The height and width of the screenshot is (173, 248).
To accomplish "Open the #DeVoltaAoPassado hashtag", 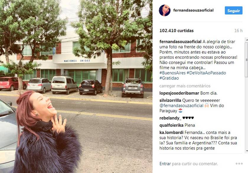I will tap(206, 73).
